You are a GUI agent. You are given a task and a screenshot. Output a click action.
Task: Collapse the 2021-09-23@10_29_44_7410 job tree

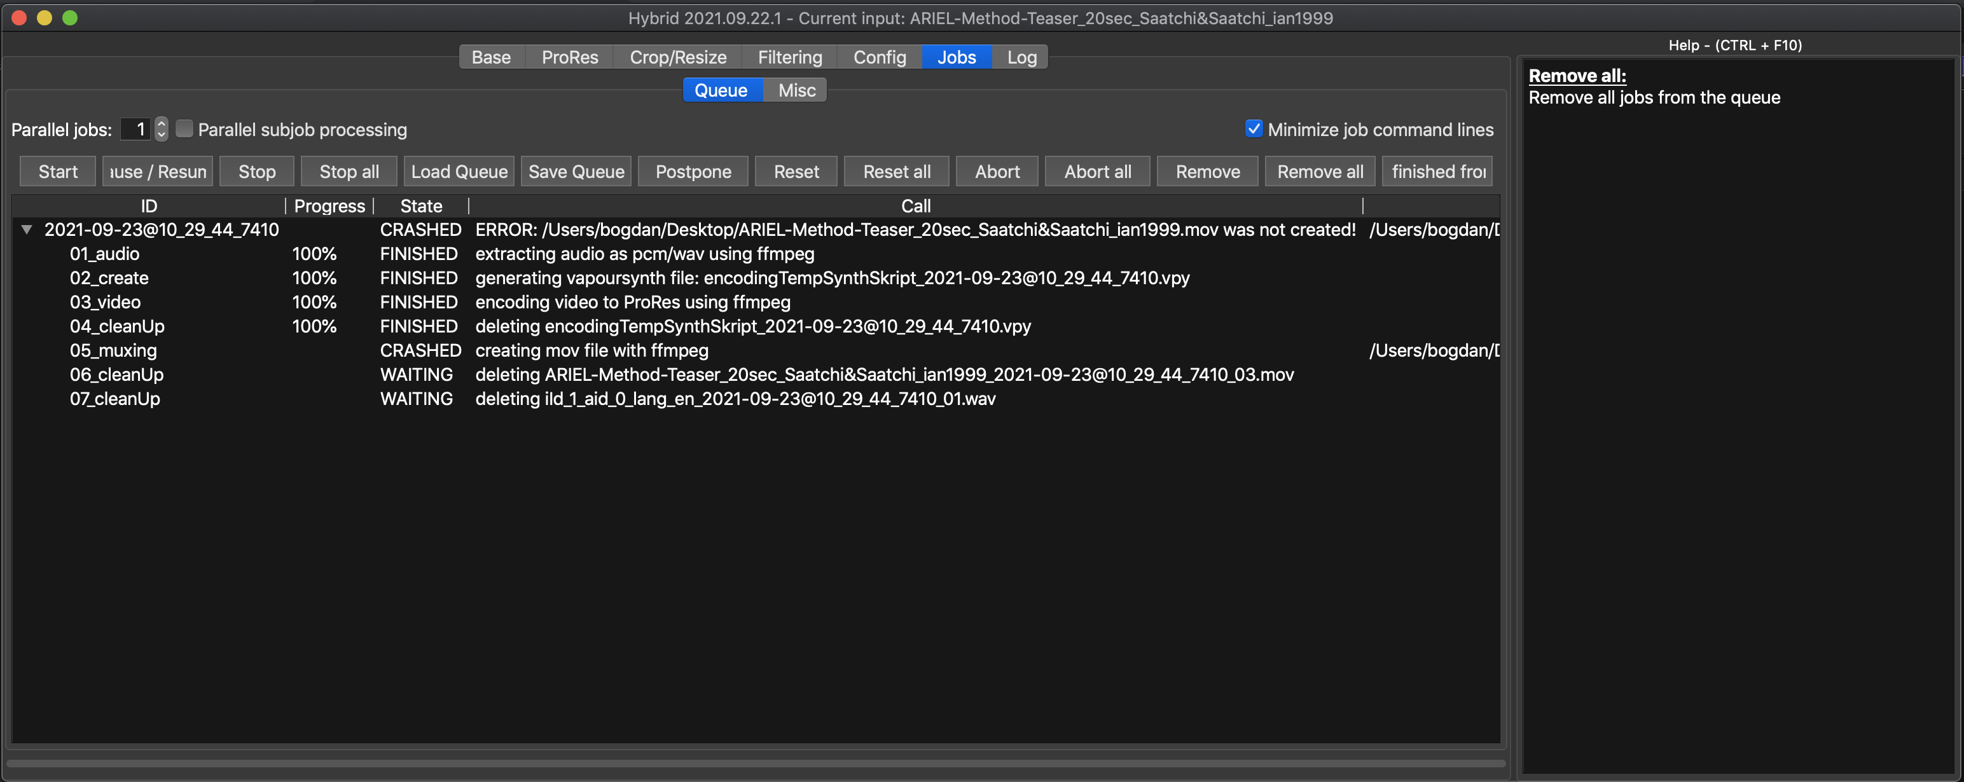tap(27, 230)
